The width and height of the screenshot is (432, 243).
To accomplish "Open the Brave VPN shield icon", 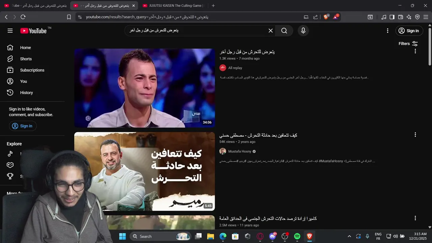I will coord(417,17).
